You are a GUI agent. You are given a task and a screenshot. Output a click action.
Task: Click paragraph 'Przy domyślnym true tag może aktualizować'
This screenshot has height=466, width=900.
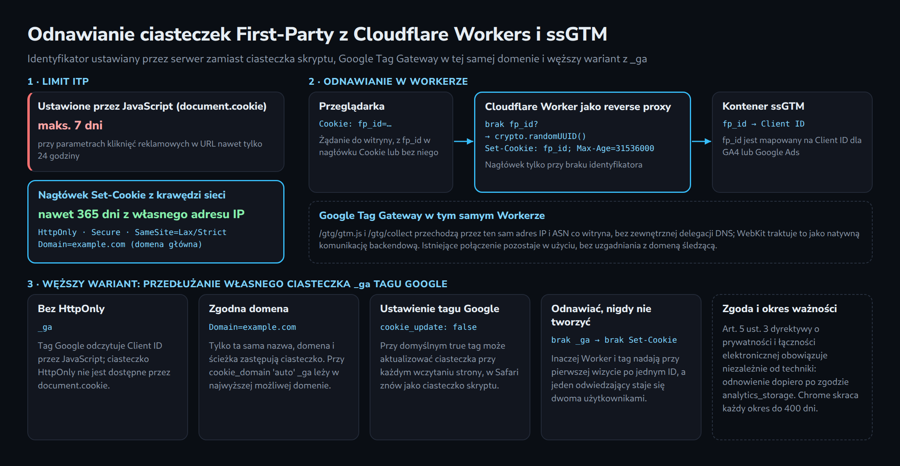[449, 365]
